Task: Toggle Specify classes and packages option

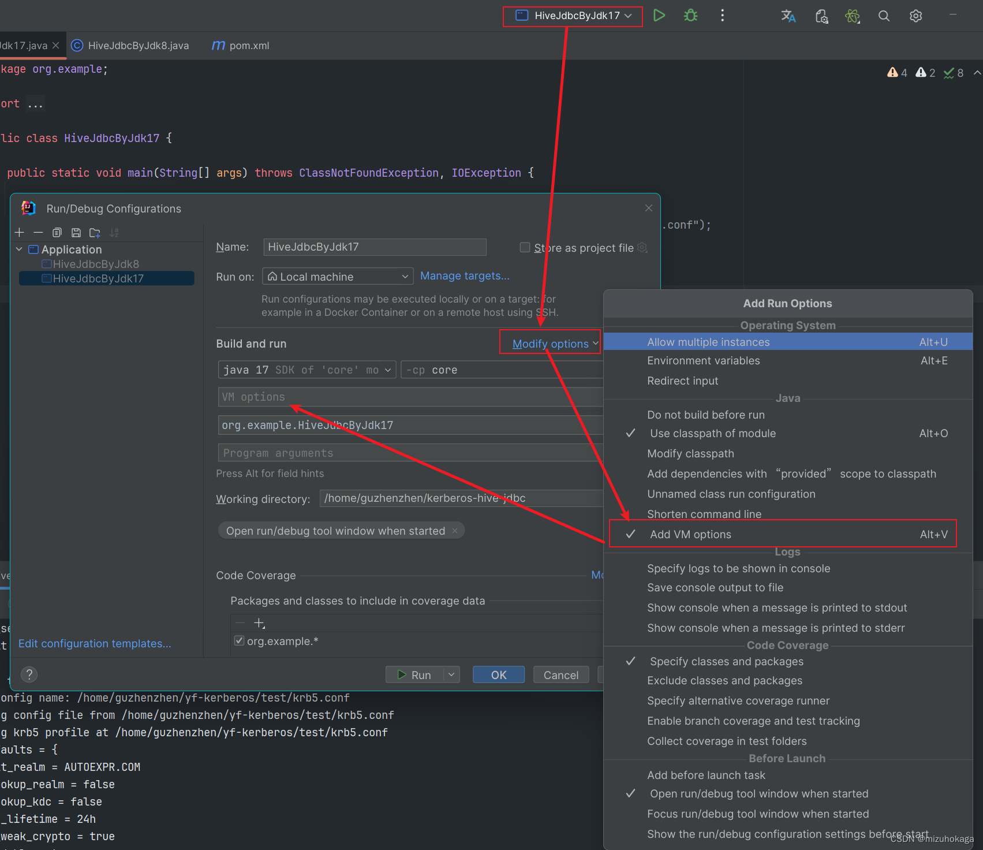Action: pyautogui.click(x=788, y=662)
